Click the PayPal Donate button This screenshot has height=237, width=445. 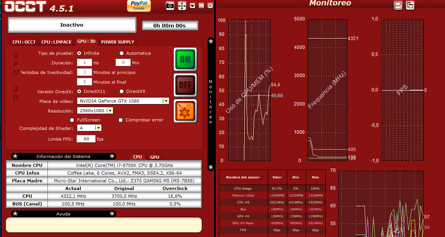[x=139, y=6]
